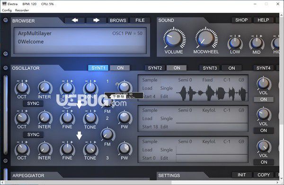
Task: Toggle SYNC between oscillator 2 and 3
Action: tap(33, 135)
